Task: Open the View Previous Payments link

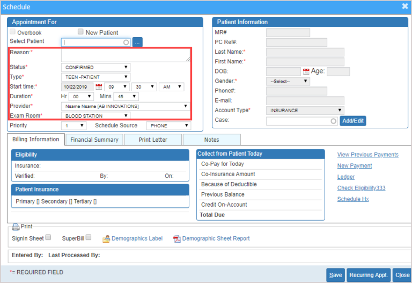Action: pos(367,155)
